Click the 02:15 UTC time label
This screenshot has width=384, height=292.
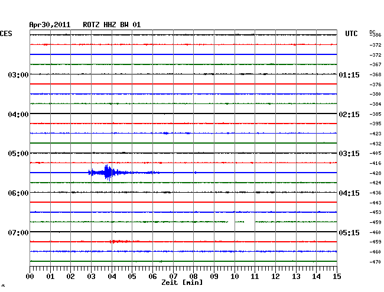point(349,115)
